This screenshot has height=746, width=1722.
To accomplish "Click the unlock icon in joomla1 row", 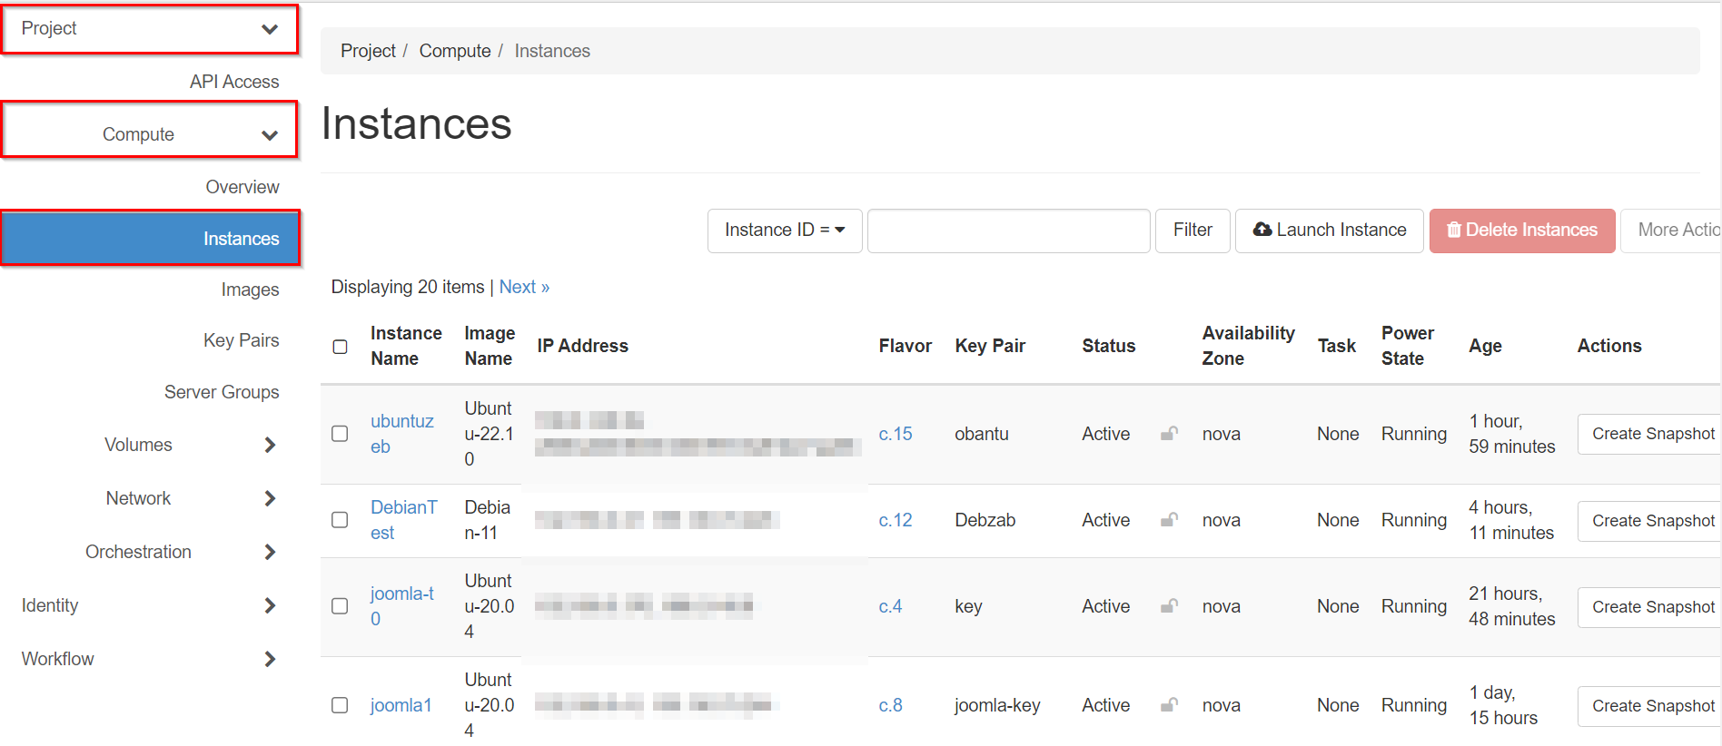I will (1169, 705).
